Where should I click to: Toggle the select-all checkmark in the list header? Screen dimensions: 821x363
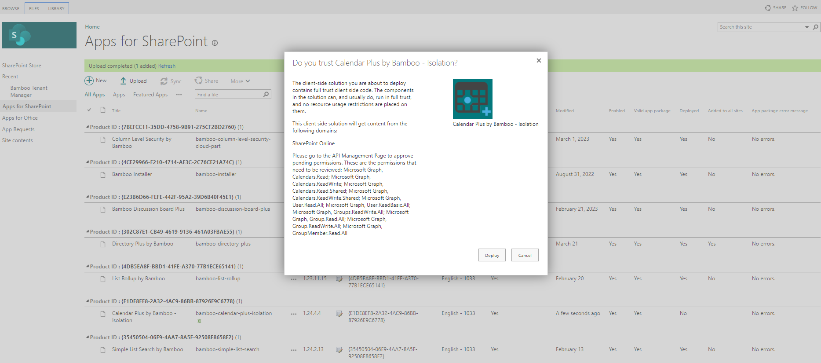click(89, 110)
